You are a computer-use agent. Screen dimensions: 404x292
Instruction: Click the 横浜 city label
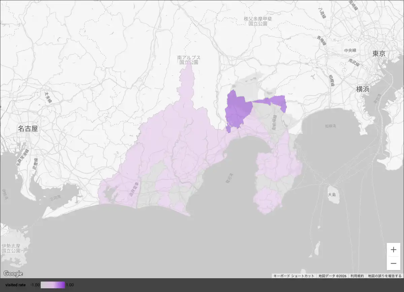pyautogui.click(x=363, y=89)
